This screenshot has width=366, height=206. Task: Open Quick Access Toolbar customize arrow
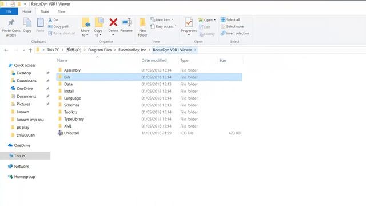(x=25, y=4)
